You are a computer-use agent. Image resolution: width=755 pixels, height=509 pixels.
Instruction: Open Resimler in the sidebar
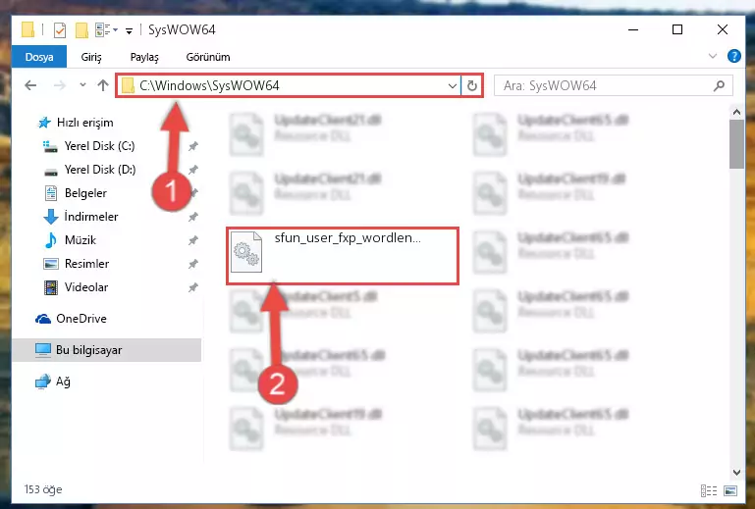pyautogui.click(x=86, y=263)
